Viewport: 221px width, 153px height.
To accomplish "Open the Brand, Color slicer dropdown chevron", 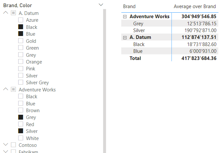I will pyautogui.click(x=101, y=5).
